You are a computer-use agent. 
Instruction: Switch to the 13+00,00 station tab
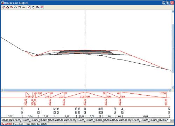(x=25, y=120)
